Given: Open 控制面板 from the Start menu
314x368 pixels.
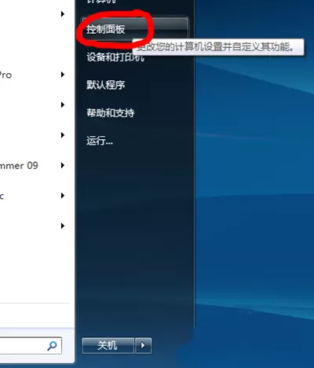Looking at the screenshot, I should click(x=135, y=29).
